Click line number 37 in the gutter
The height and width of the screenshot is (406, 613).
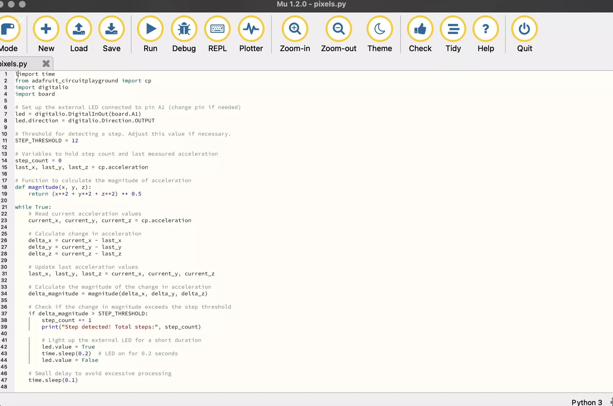[x=4, y=314]
